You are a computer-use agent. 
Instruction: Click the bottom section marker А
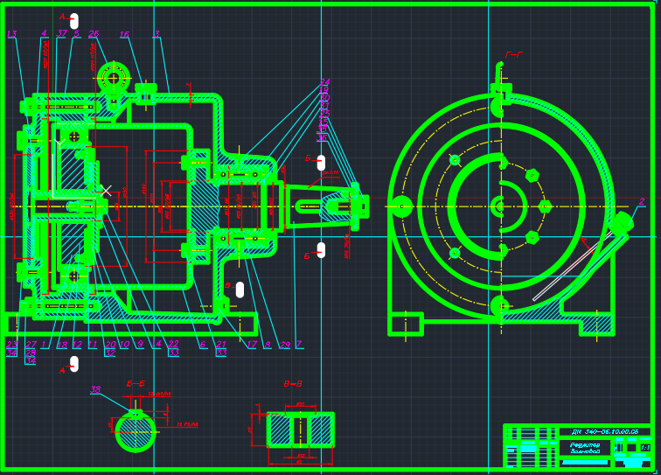[x=73, y=365]
